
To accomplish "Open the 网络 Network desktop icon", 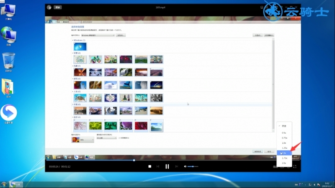I will pyautogui.click(x=8, y=36).
